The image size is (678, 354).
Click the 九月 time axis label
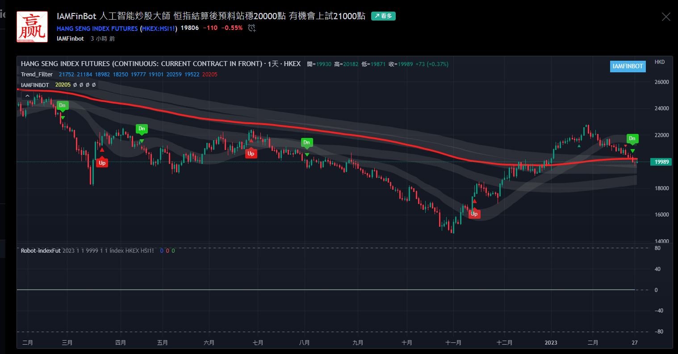coord(358,343)
